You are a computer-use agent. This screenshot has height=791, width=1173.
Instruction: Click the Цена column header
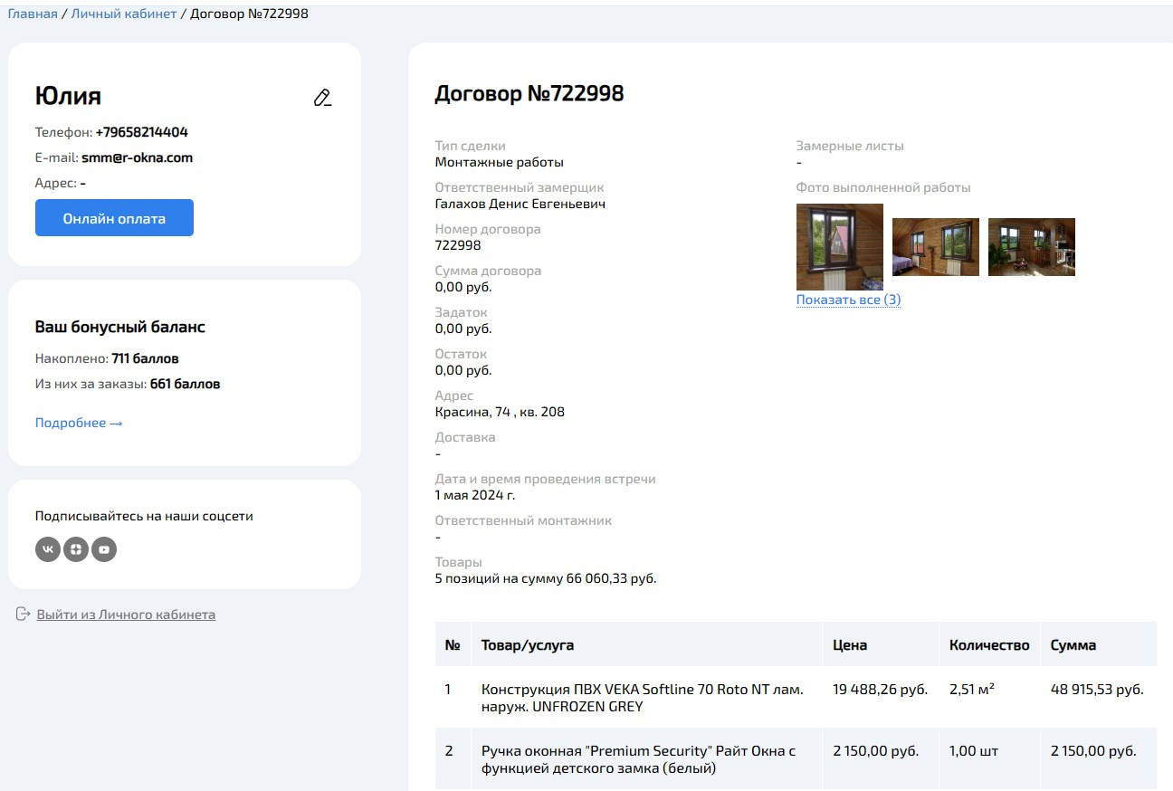[x=850, y=645]
